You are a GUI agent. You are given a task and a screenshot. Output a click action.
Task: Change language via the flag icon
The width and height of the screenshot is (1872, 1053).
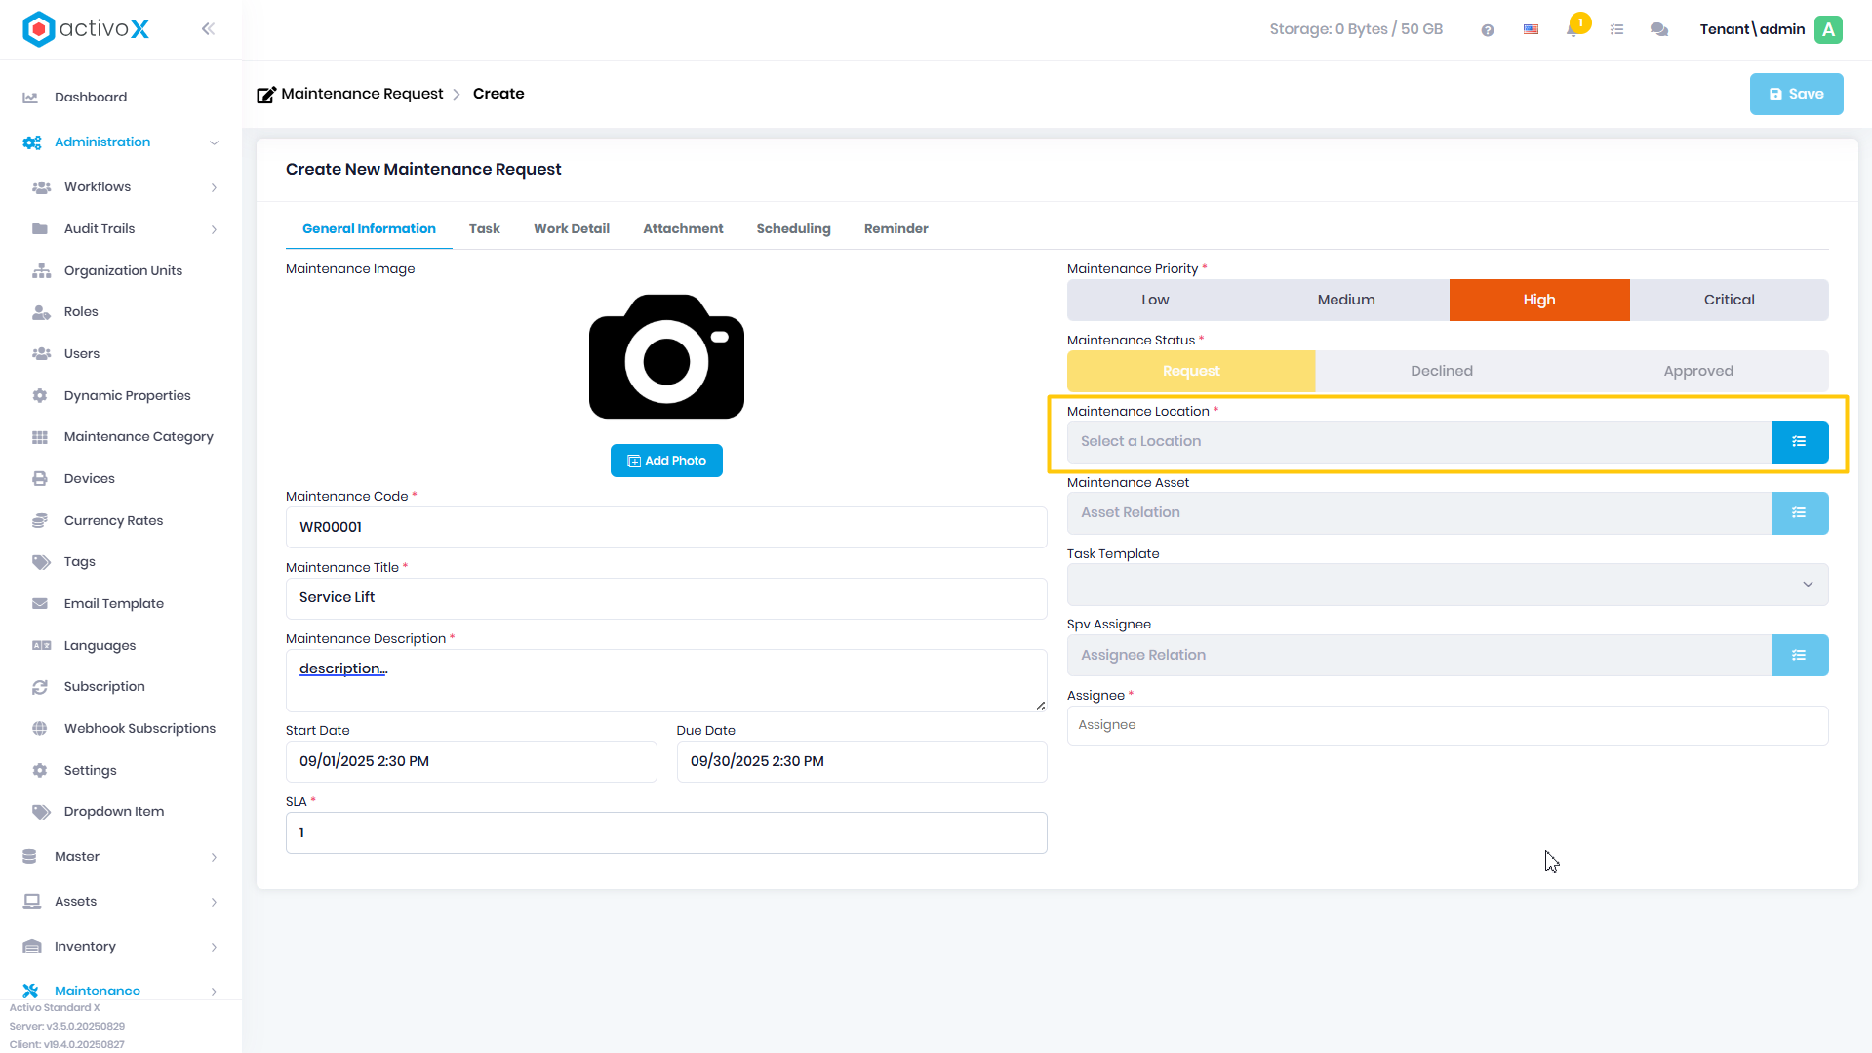click(1531, 30)
